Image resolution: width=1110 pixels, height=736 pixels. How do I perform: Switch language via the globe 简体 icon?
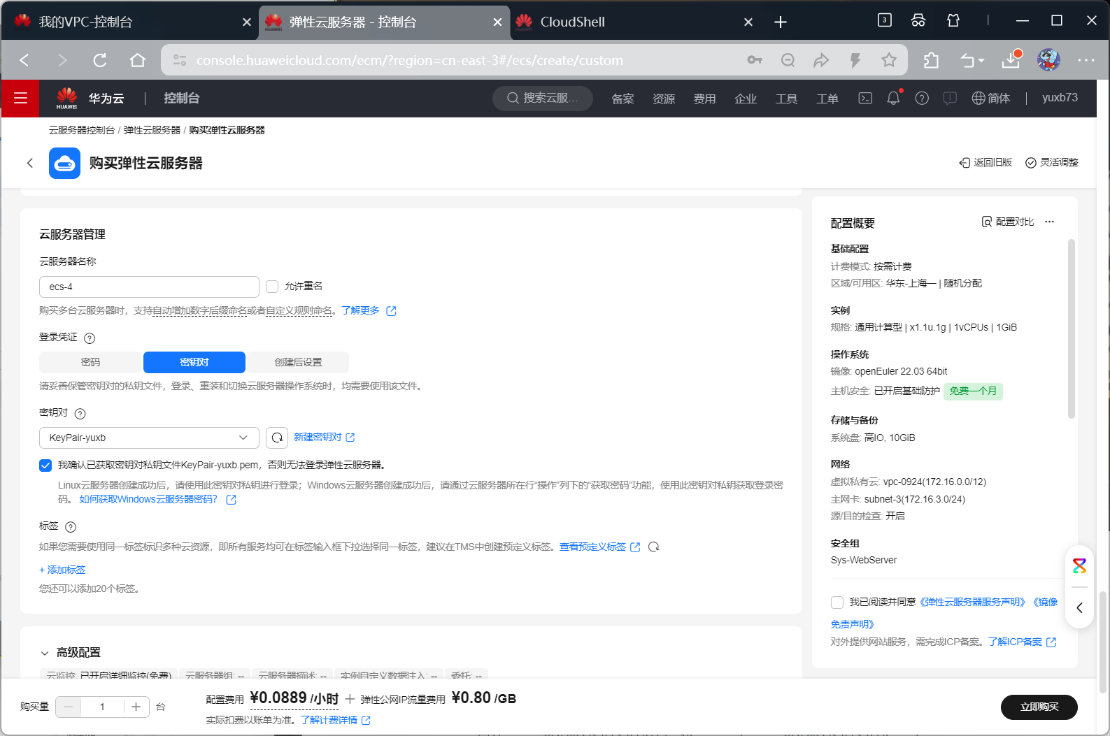tap(991, 98)
